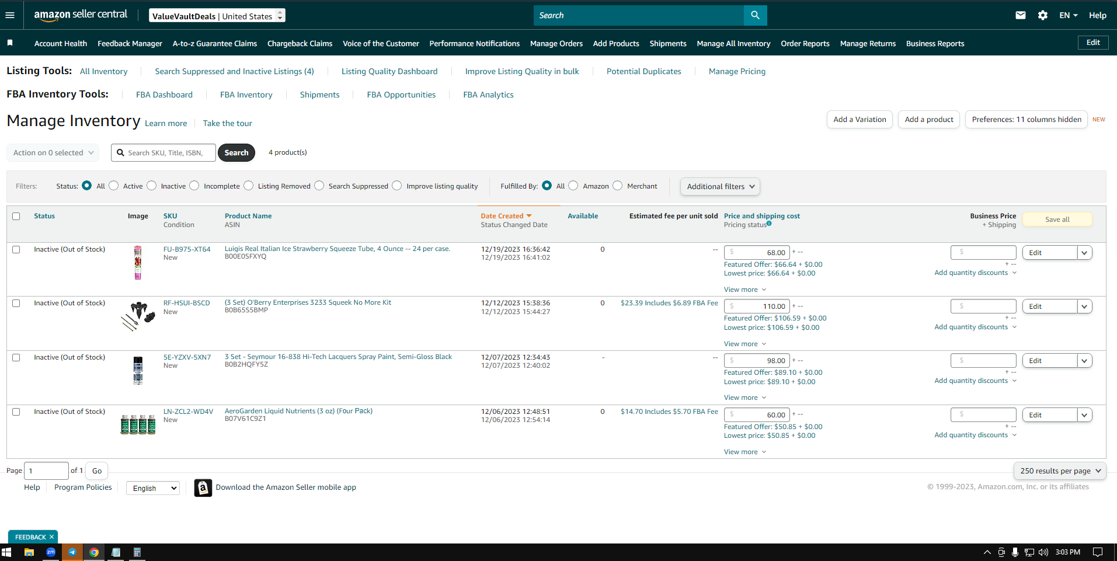Expand quantity discounts for Seymour Spray Paint row

point(975,381)
